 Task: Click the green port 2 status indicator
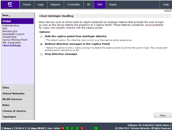pos(72,128)
